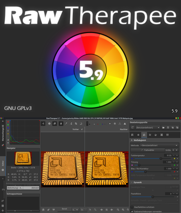
Task: Toggle before/after comparison view icon
Action: pyautogui.click(x=55, y=124)
